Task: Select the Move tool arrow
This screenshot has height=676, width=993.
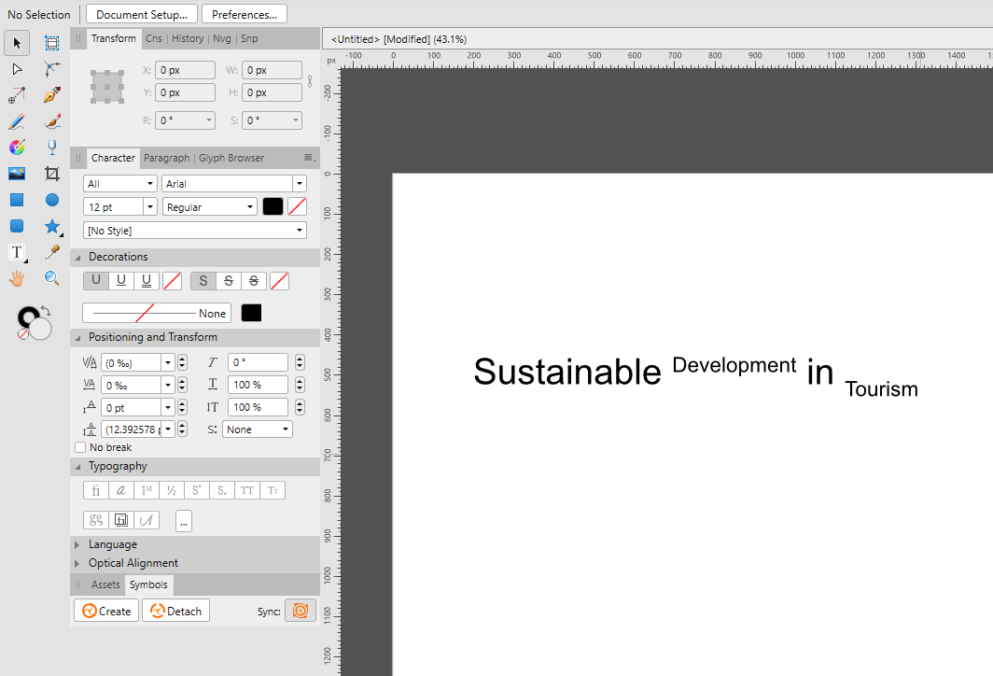Action: coord(17,43)
